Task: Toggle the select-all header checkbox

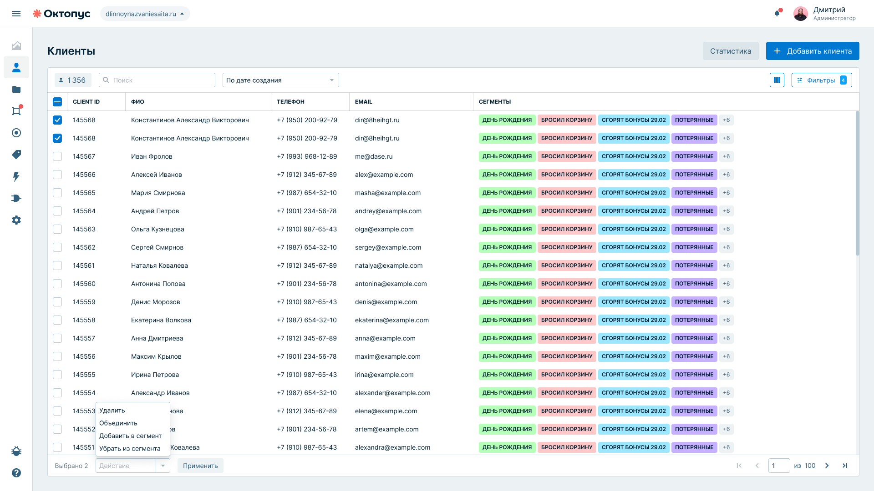Action: 57,102
